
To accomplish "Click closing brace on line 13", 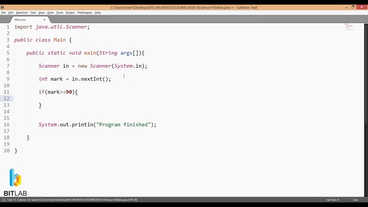I will pyautogui.click(x=40, y=105).
